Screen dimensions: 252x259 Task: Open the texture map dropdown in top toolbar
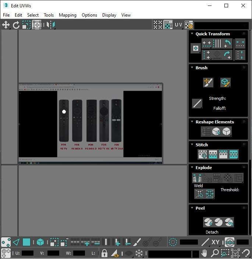(221, 25)
